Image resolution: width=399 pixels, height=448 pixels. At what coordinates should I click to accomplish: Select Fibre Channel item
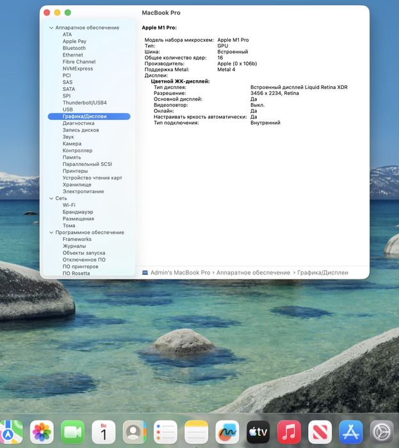pos(79,62)
